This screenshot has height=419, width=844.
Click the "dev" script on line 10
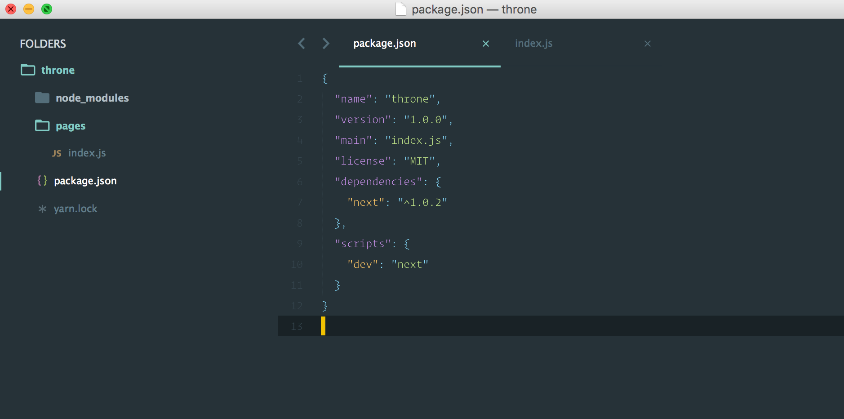tap(361, 264)
